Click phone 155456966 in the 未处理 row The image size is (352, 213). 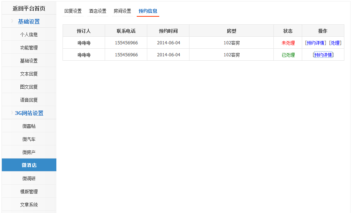127,43
